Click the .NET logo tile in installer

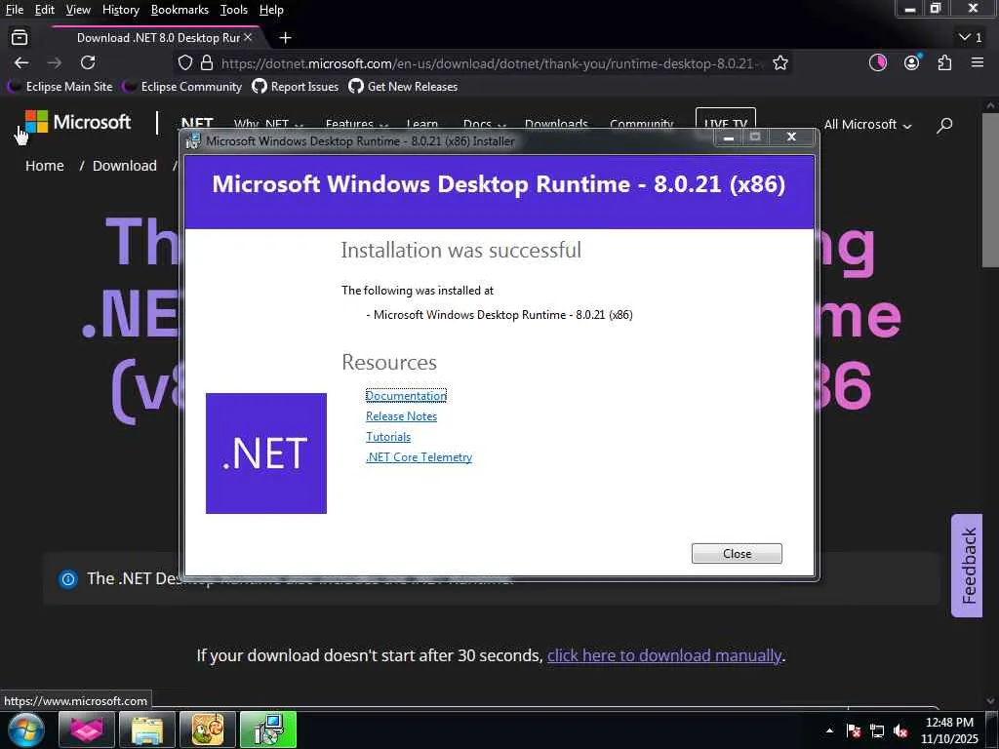pyautogui.click(x=265, y=453)
